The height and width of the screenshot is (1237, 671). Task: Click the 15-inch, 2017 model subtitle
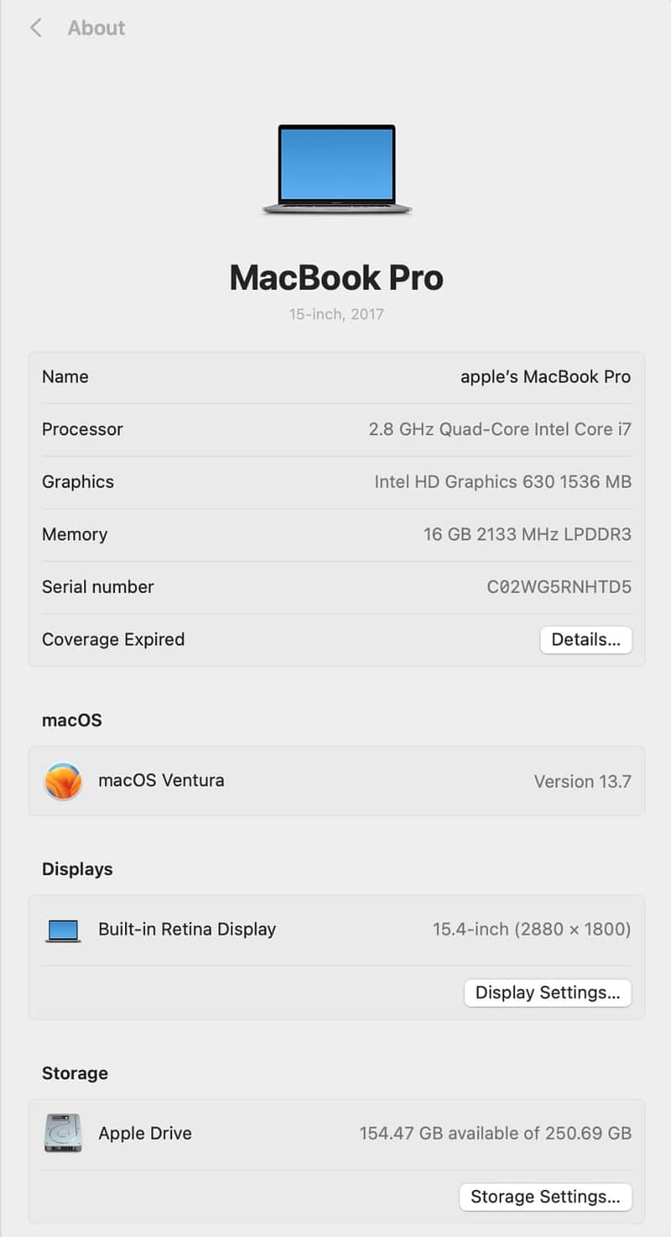[336, 314]
